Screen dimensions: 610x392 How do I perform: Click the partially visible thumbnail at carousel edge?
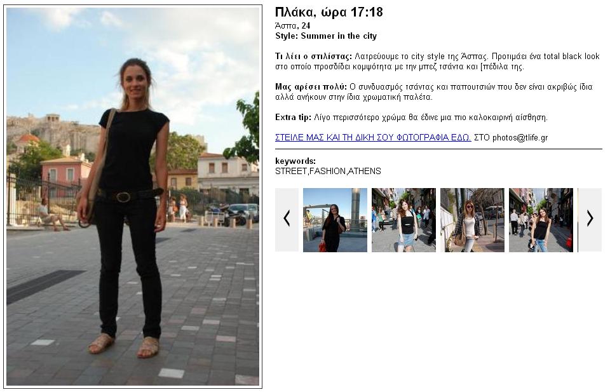(x=578, y=220)
